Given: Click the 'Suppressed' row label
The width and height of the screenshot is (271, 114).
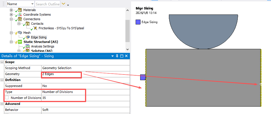Looking at the screenshot, I should (x=14, y=86).
